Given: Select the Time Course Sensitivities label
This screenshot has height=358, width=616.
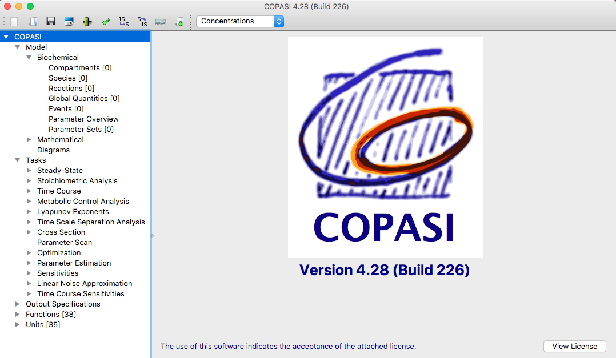Looking at the screenshot, I should [x=81, y=293].
